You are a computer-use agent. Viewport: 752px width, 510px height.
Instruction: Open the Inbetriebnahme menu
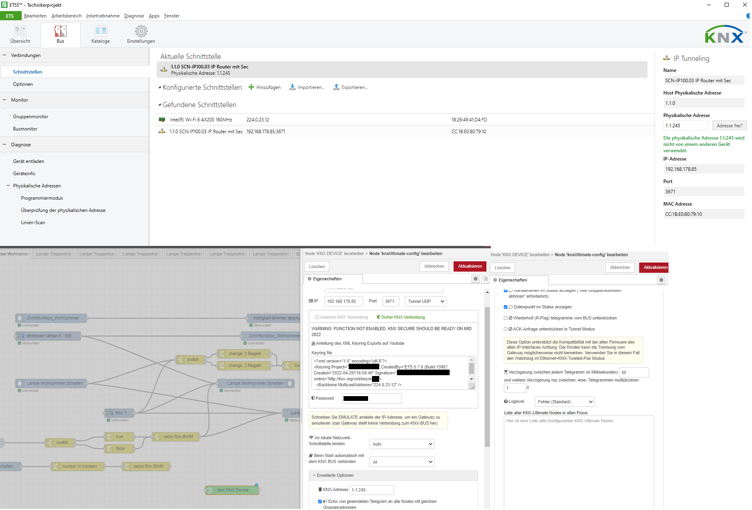pos(103,16)
